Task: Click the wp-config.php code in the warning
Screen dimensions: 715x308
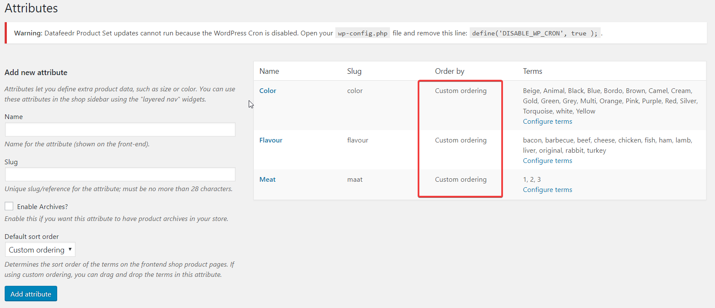Action: (363, 33)
